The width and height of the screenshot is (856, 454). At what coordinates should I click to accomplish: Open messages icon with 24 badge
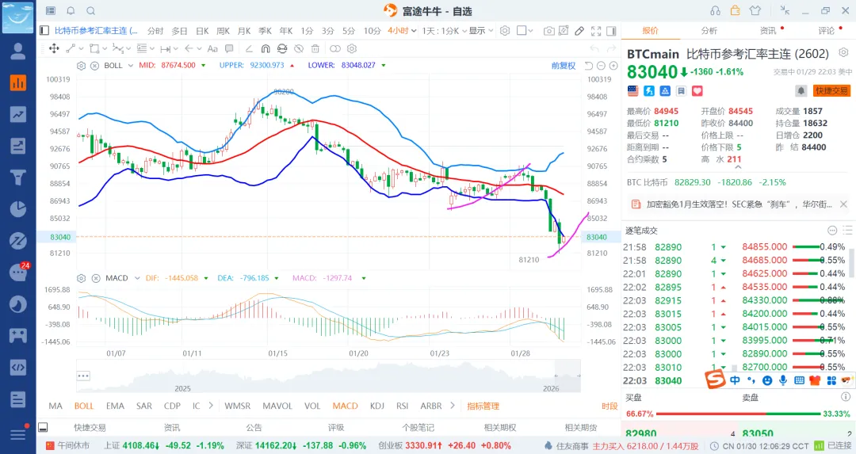17,273
